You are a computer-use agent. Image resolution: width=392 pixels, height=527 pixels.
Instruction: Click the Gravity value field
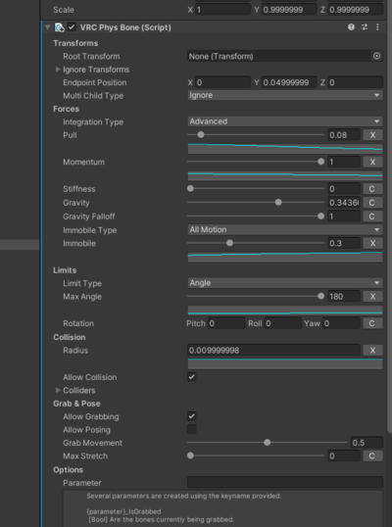click(344, 203)
